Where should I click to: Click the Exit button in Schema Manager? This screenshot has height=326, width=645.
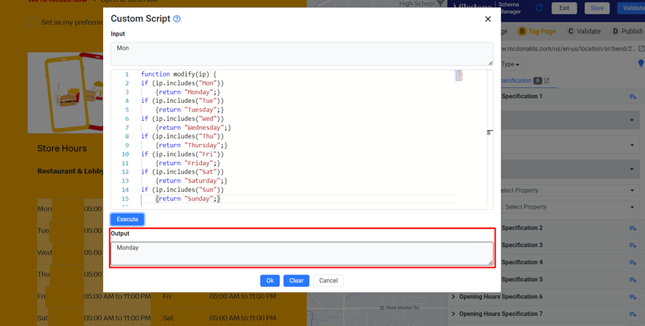coord(564,8)
